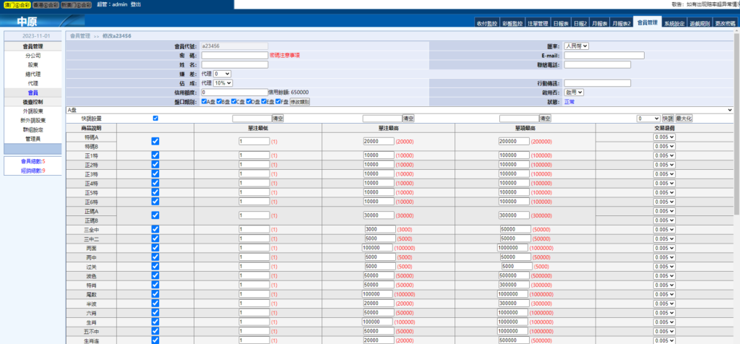Open 密碼注意事項 link

[286, 55]
